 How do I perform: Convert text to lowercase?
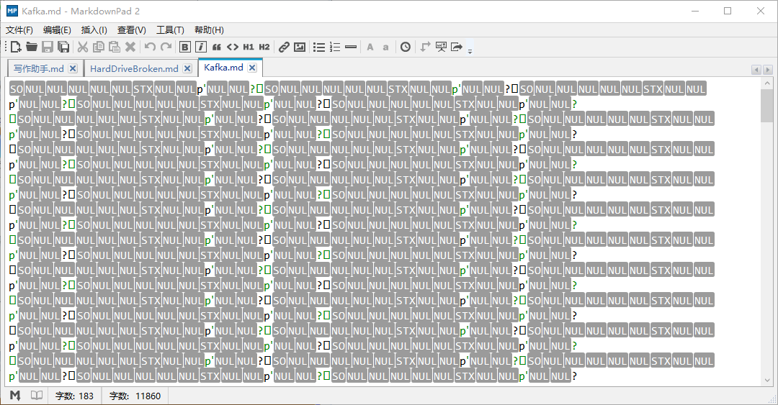pyautogui.click(x=385, y=47)
